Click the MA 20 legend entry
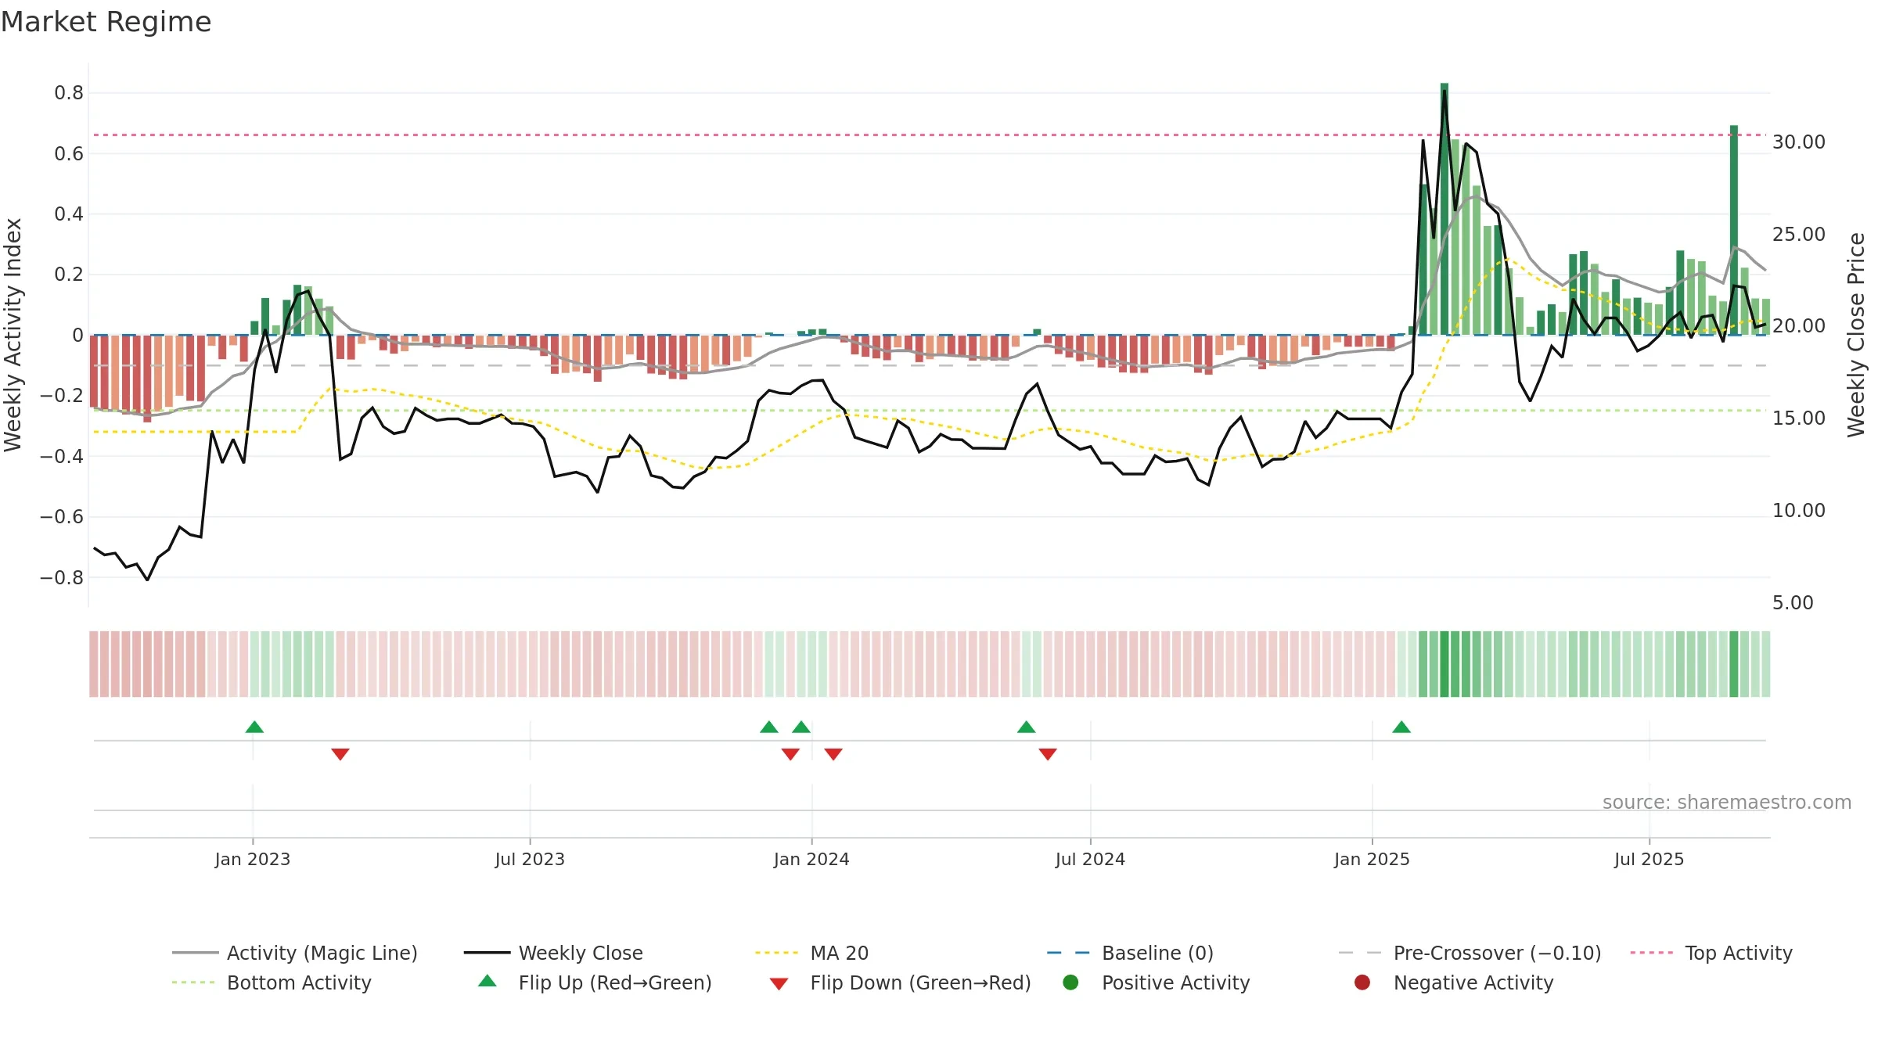This screenshot has width=1878, height=1056. pyautogui.click(x=812, y=953)
